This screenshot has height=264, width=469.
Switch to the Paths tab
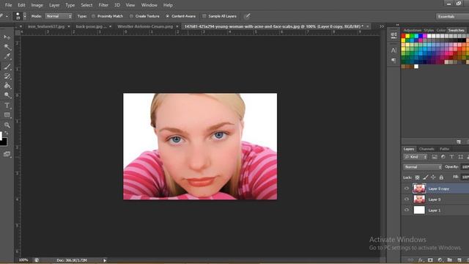[444, 149]
